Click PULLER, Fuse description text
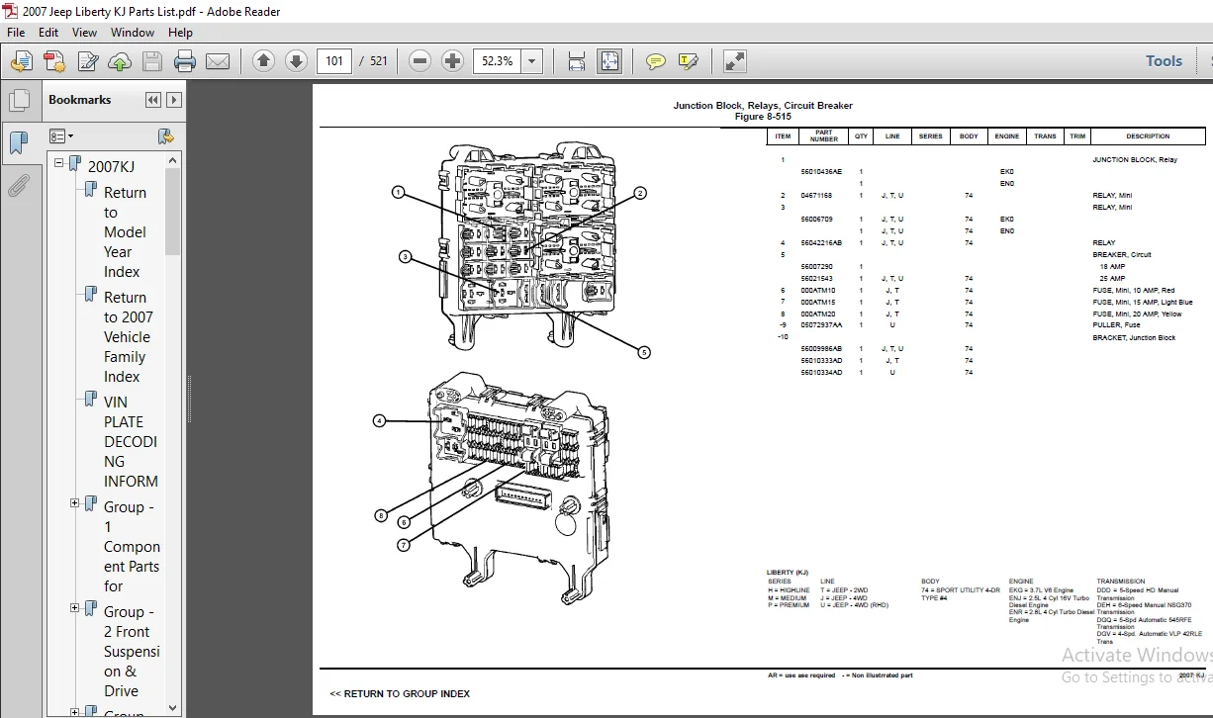The image size is (1213, 718). (1116, 324)
